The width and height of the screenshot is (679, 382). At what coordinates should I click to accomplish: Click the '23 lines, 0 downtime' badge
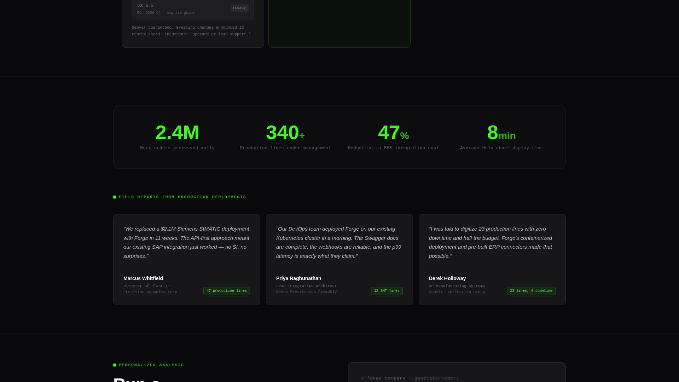click(531, 291)
